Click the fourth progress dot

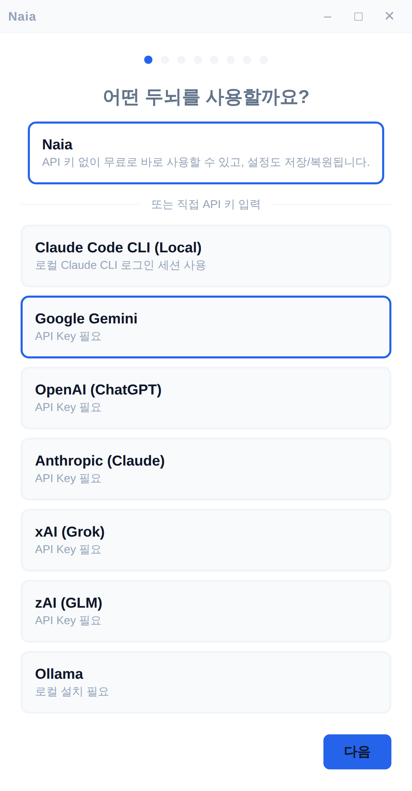tap(198, 59)
